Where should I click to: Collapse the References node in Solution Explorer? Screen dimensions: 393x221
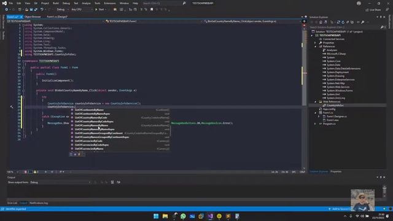(x=315, y=47)
